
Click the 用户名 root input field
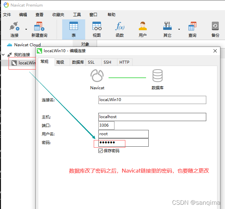[x=123, y=134]
